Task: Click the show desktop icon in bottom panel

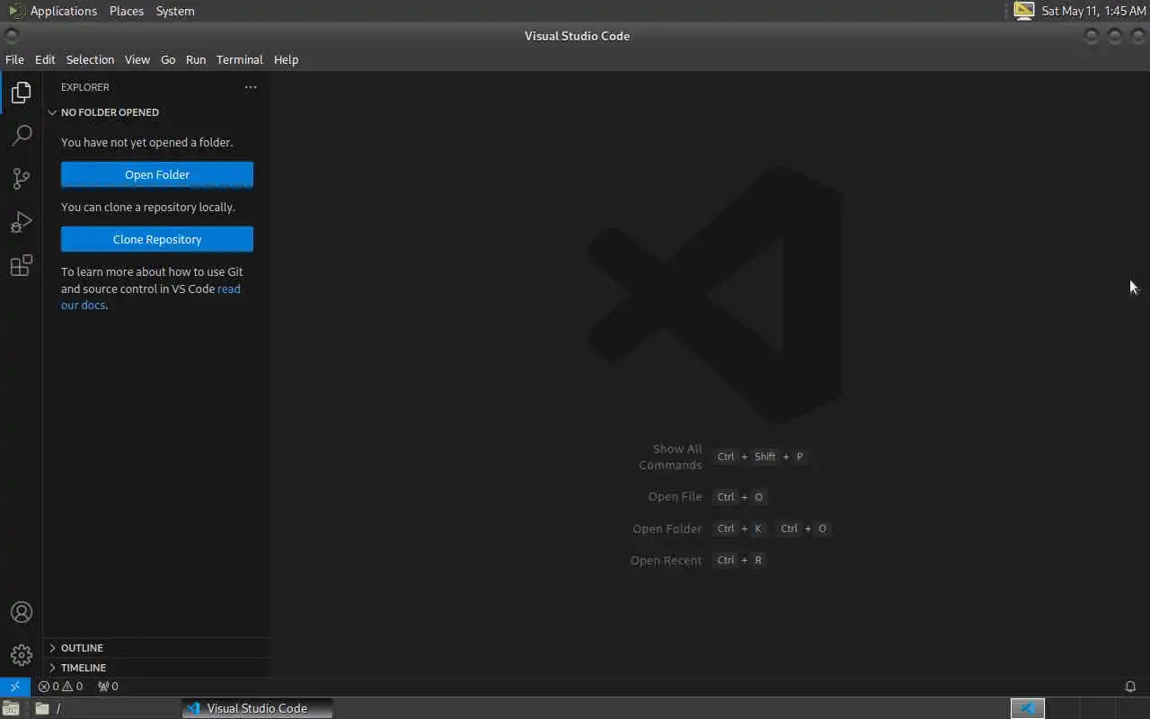Action: click(x=11, y=708)
